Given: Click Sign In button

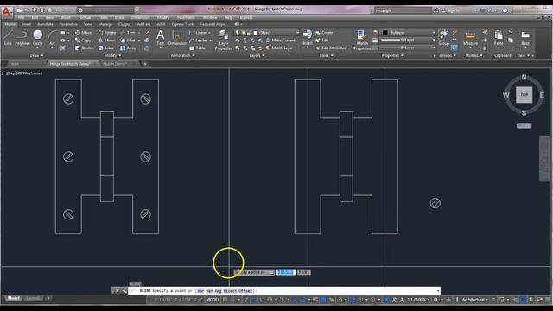Looking at the screenshot, I should pyautogui.click(x=451, y=10).
